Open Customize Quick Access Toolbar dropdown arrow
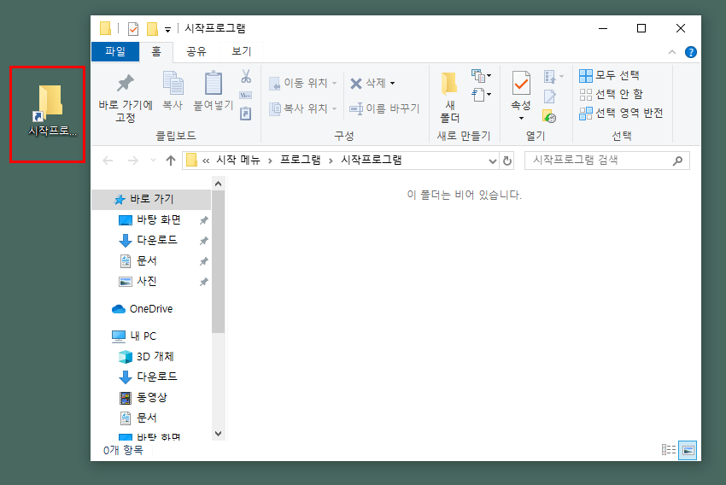 167,30
